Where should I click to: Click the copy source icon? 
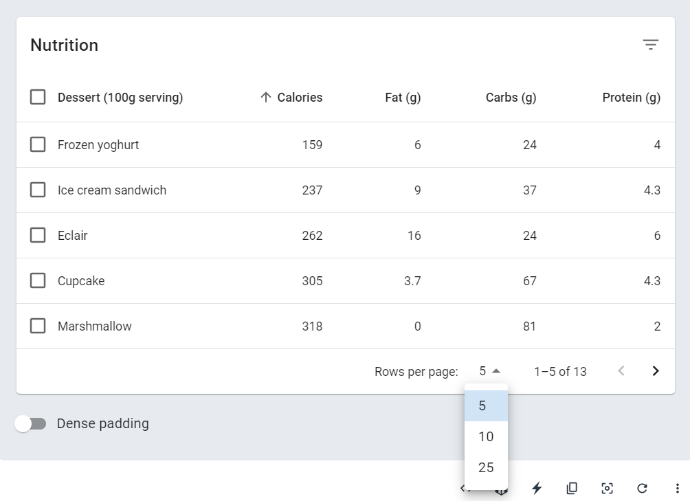(x=572, y=488)
